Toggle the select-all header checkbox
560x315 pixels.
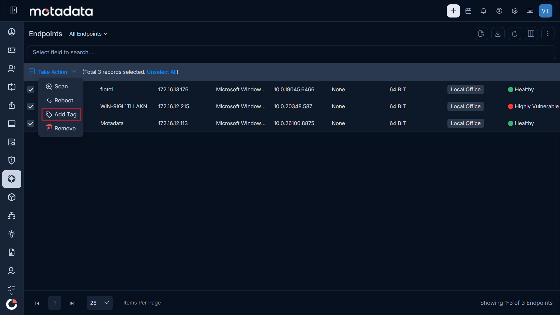pyautogui.click(x=32, y=71)
